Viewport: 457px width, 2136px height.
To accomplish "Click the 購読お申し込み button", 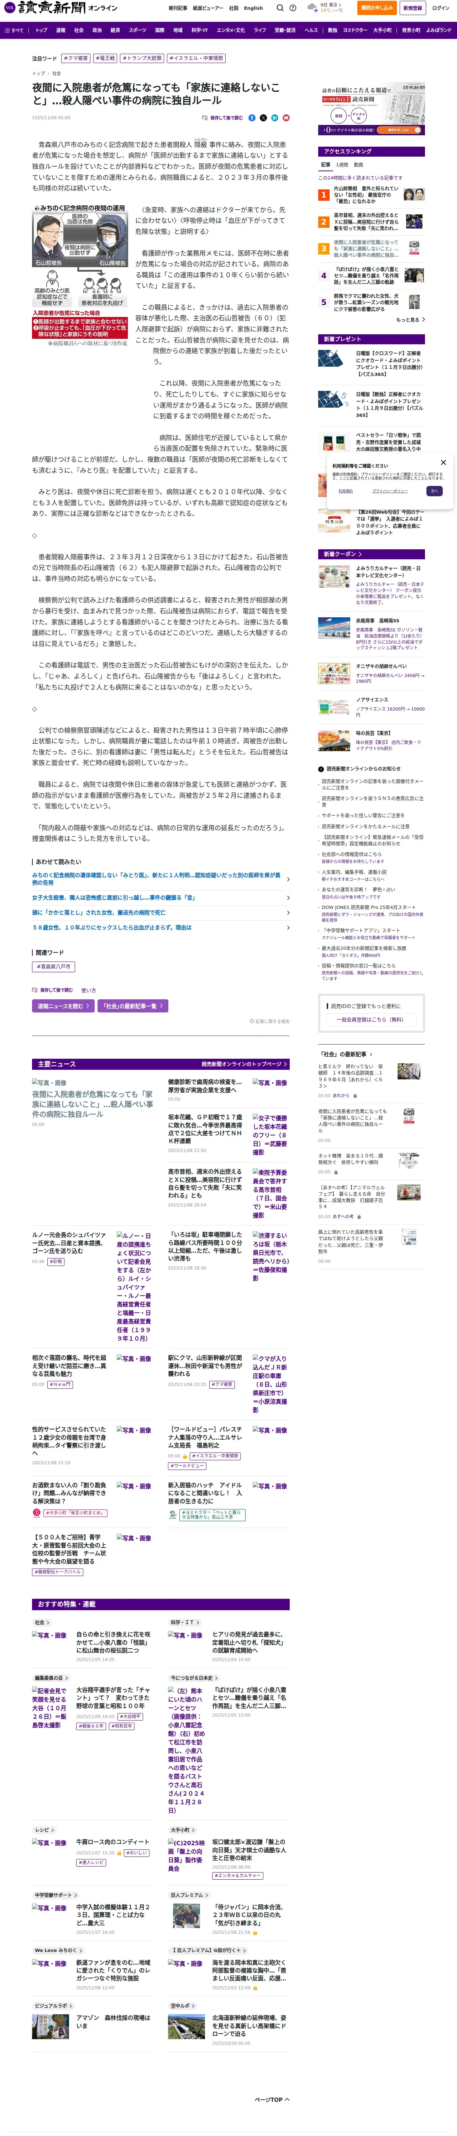I will (377, 7).
